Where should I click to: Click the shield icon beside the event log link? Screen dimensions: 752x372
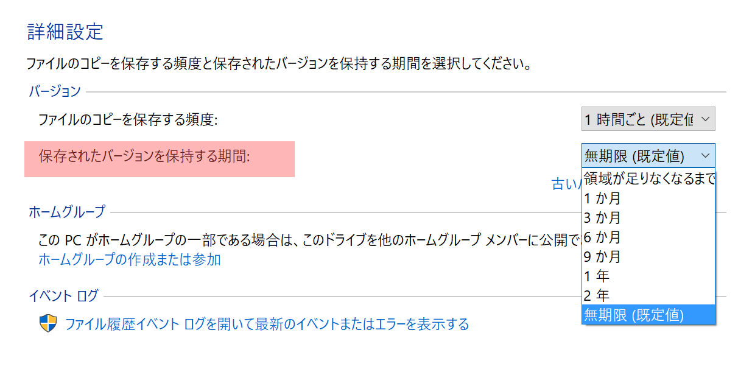coord(48,324)
